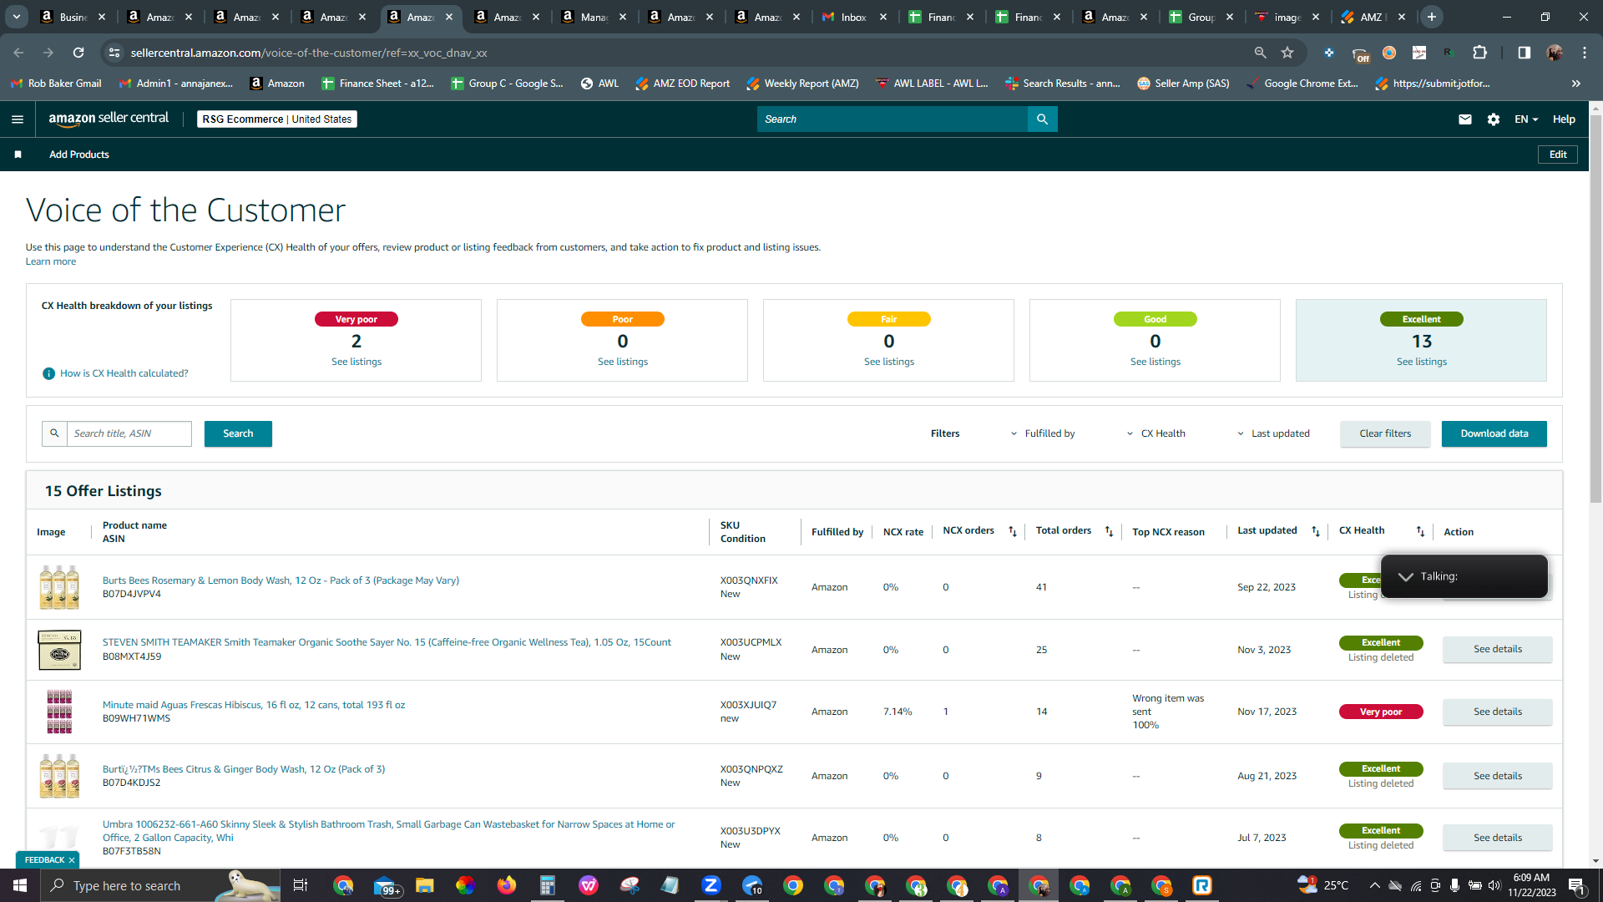This screenshot has height=902, width=1603.
Task: Click the header search magnifier button
Action: pos(1042,119)
